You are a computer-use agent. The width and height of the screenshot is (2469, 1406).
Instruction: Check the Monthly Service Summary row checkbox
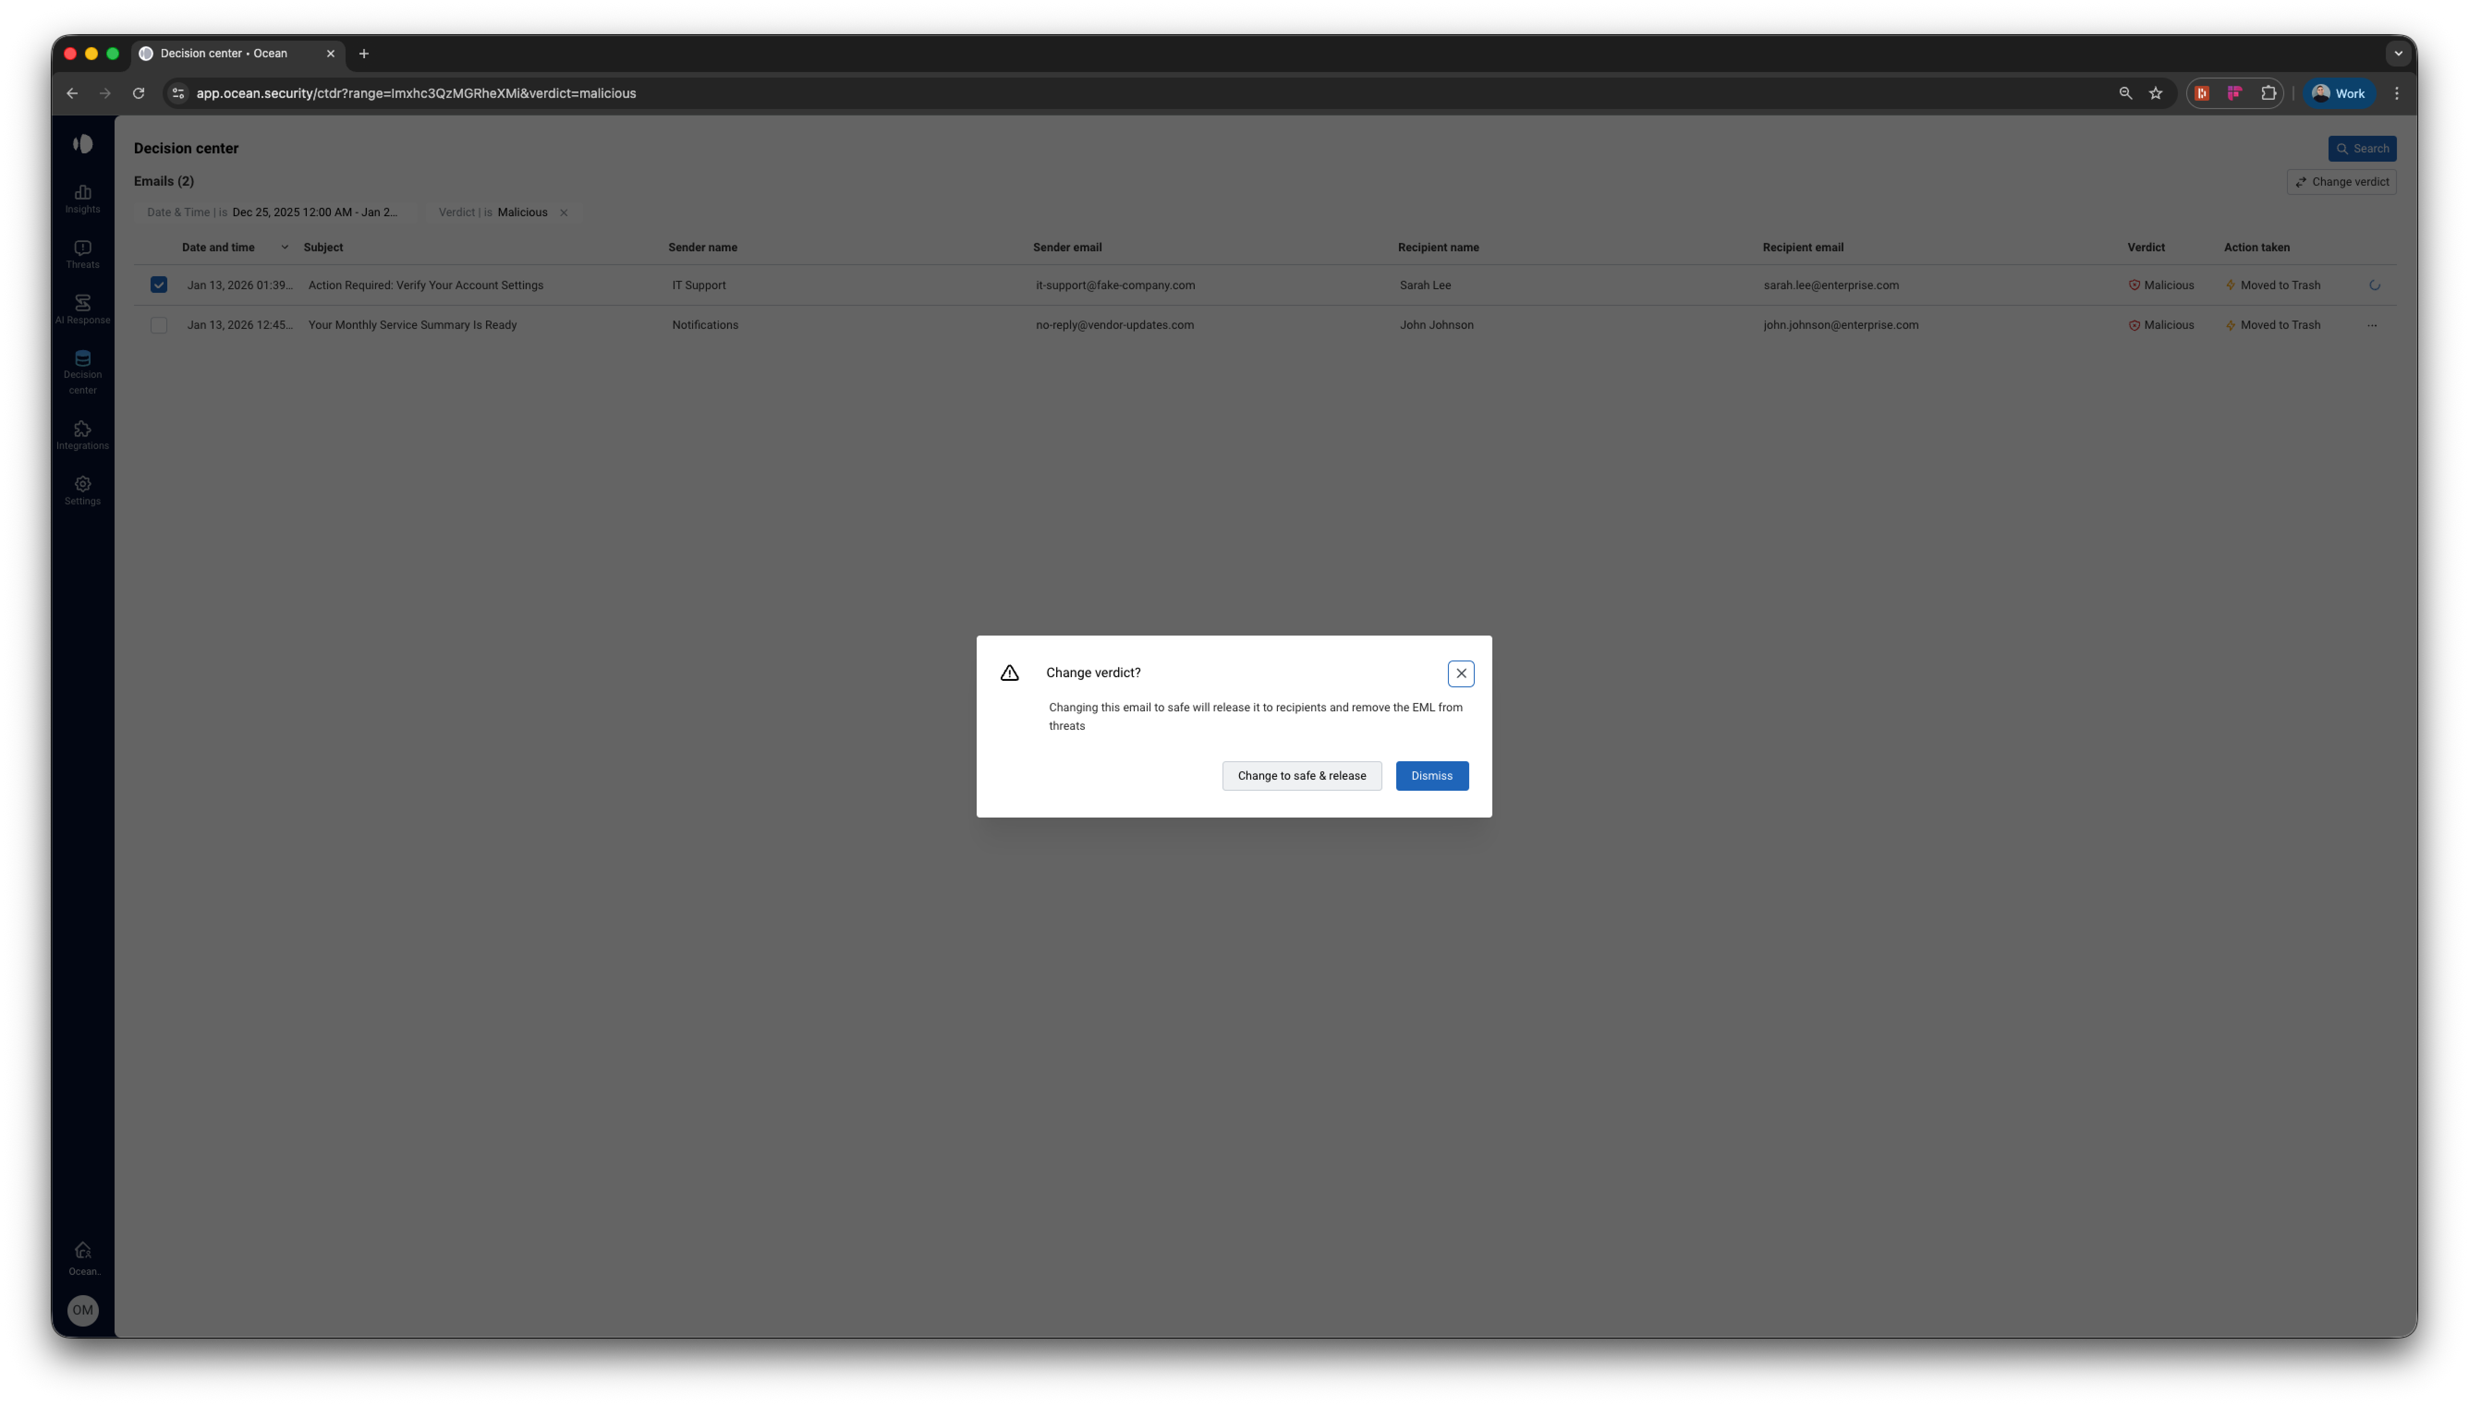[158, 326]
